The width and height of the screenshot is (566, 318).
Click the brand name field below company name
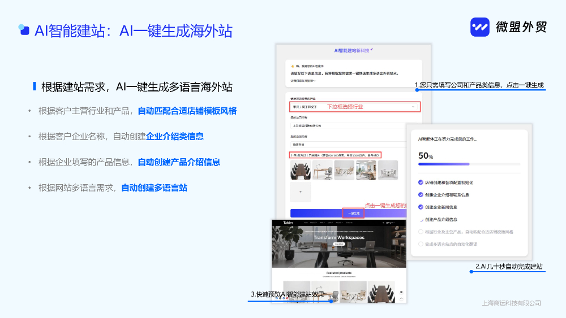(x=348, y=145)
